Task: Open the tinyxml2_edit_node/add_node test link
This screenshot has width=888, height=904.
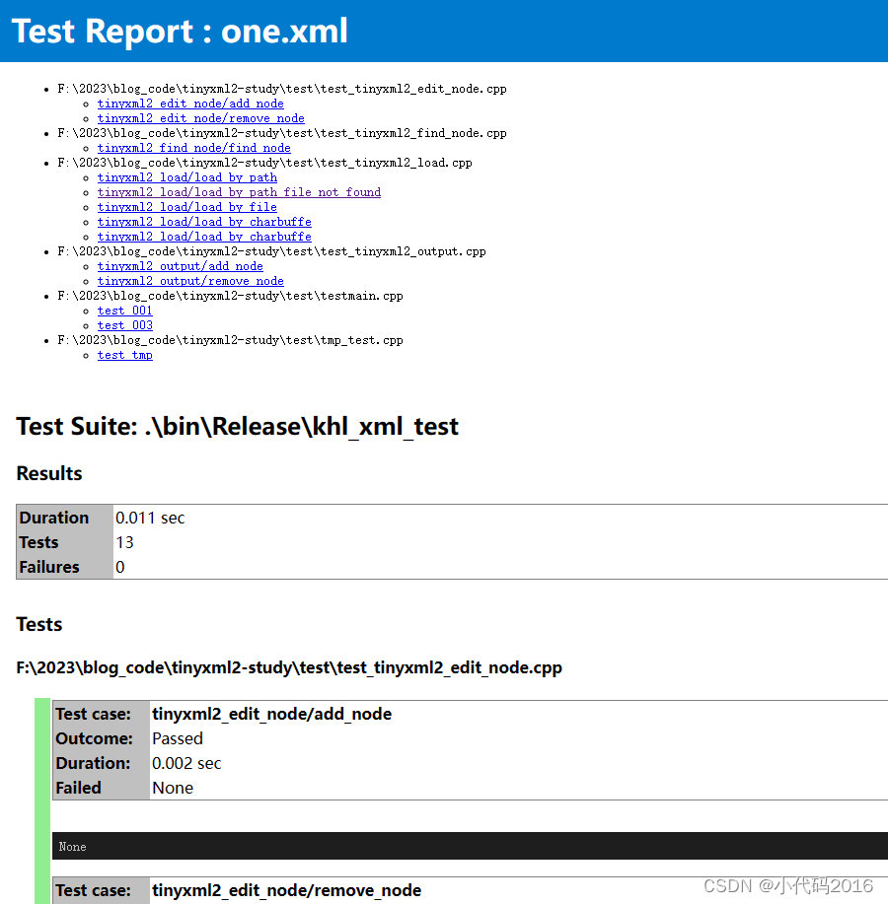Action: [x=189, y=103]
